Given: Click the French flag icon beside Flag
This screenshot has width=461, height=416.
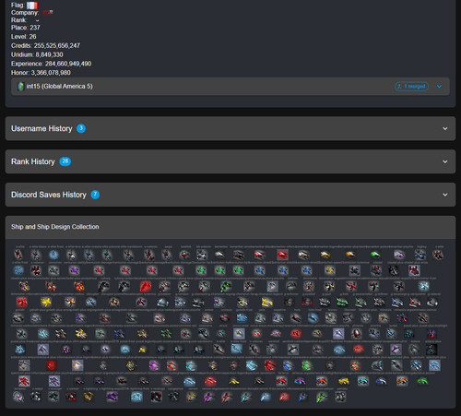Looking at the screenshot, I should click(32, 6).
